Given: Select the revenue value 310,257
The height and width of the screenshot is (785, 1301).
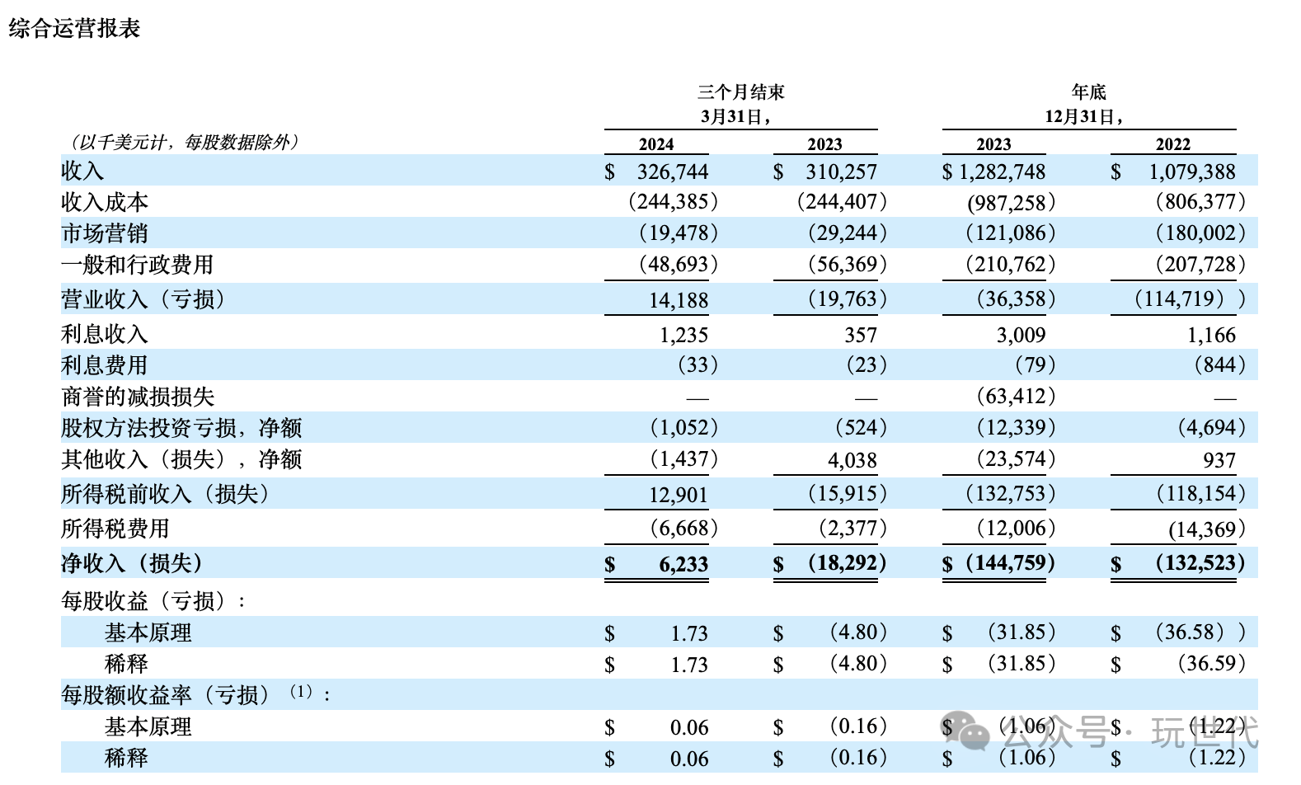Looking at the screenshot, I should point(842,172).
